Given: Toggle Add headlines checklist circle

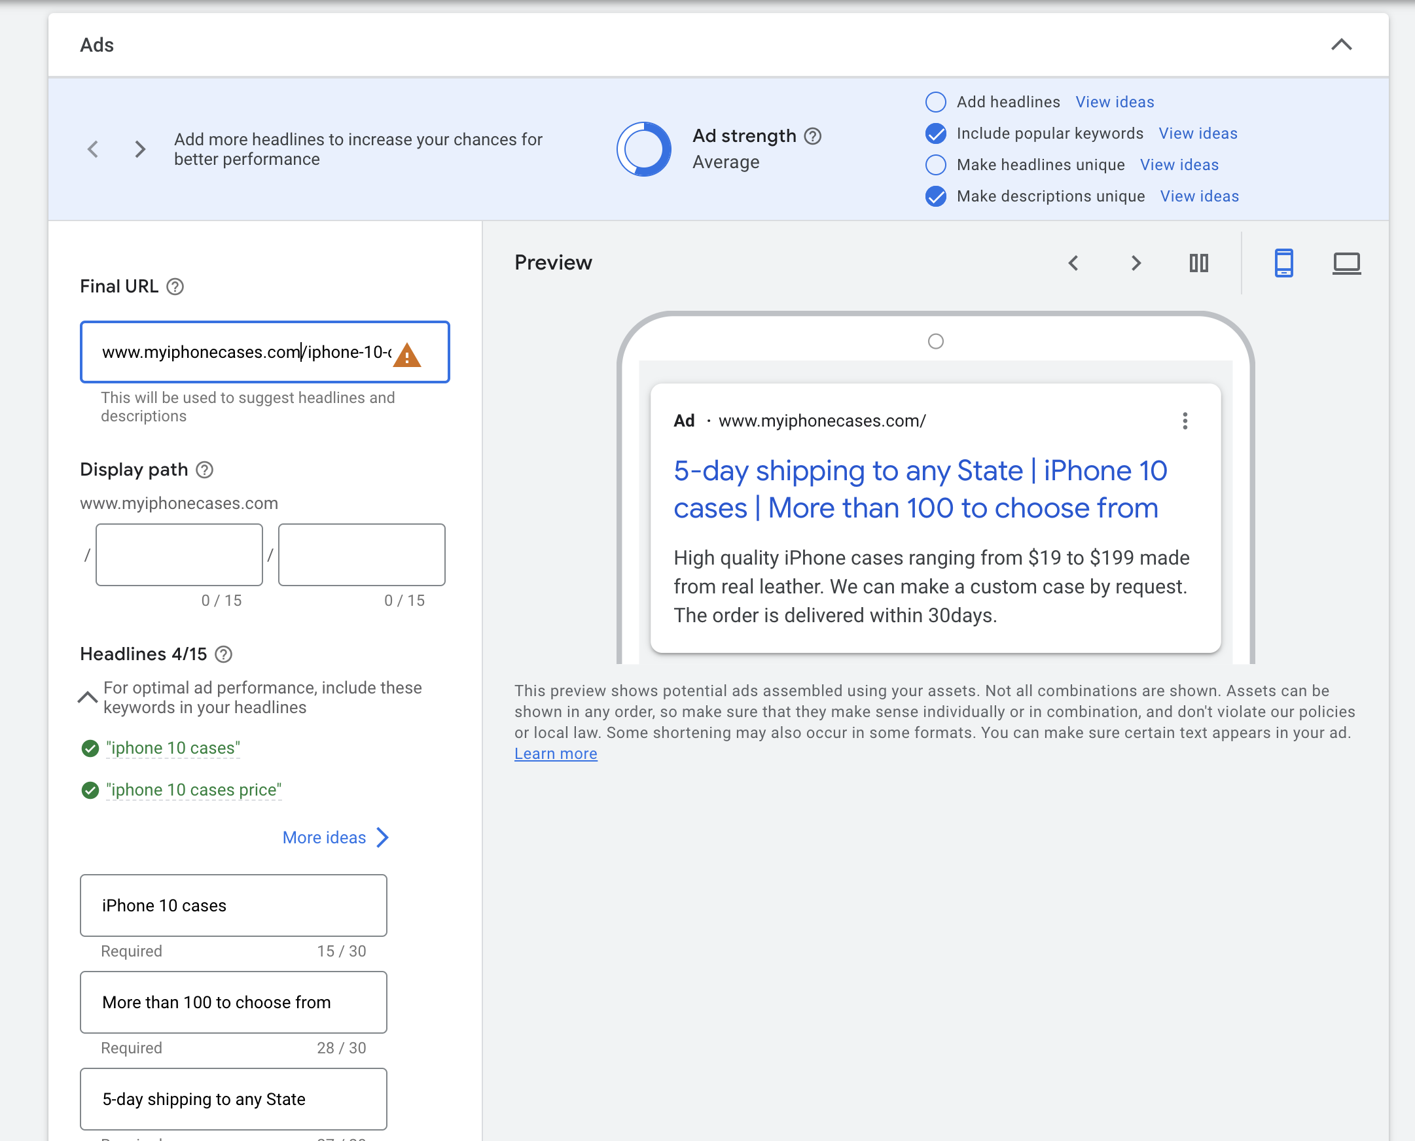Looking at the screenshot, I should [x=935, y=102].
